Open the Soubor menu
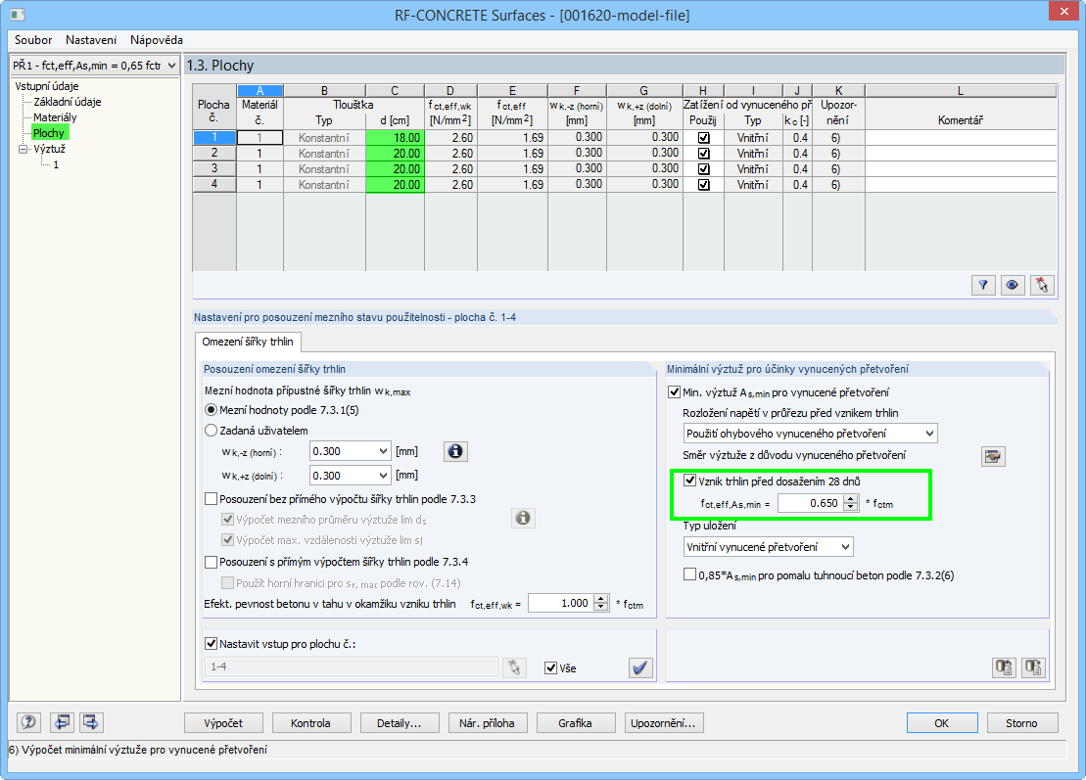The height and width of the screenshot is (780, 1086). (x=33, y=40)
